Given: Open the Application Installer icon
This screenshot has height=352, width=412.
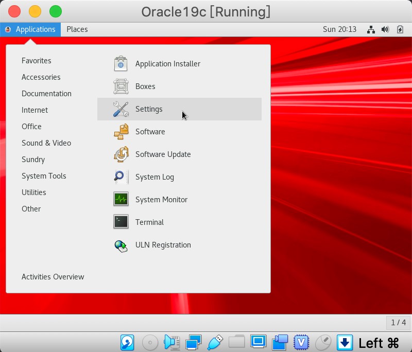Looking at the screenshot, I should coord(121,64).
